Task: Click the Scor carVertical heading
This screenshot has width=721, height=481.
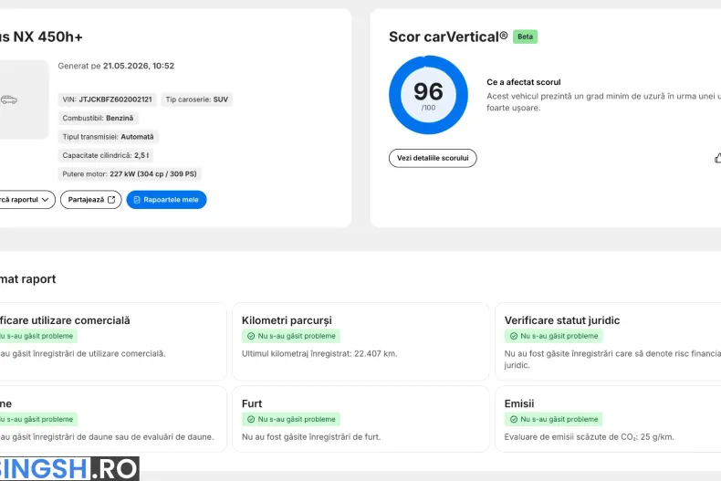Action: point(448,37)
